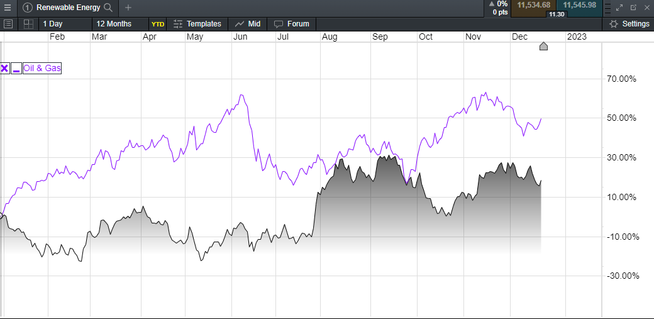The height and width of the screenshot is (319, 654).
Task: Add a new chart tab
Action: [128, 8]
